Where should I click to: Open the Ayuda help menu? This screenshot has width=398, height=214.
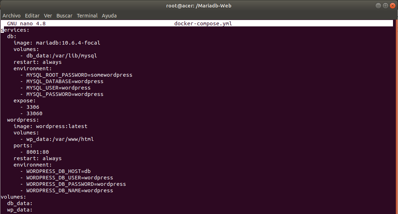coord(109,16)
